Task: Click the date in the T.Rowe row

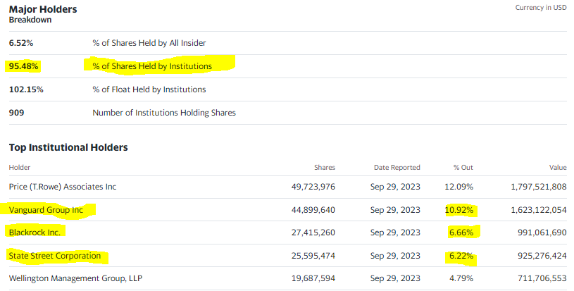Action: (395, 187)
